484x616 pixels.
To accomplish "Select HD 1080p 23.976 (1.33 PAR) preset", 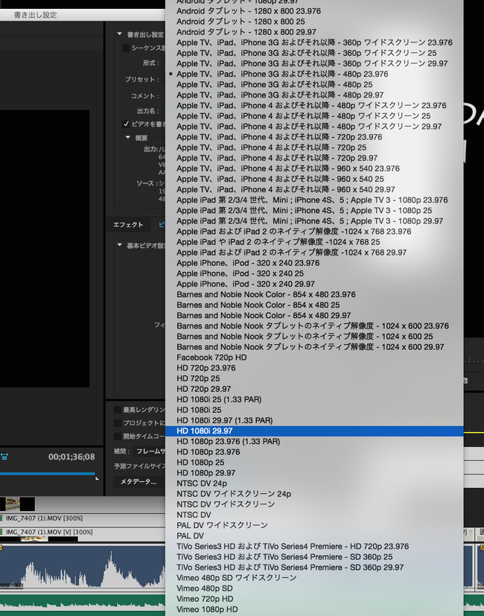I will tap(314, 442).
